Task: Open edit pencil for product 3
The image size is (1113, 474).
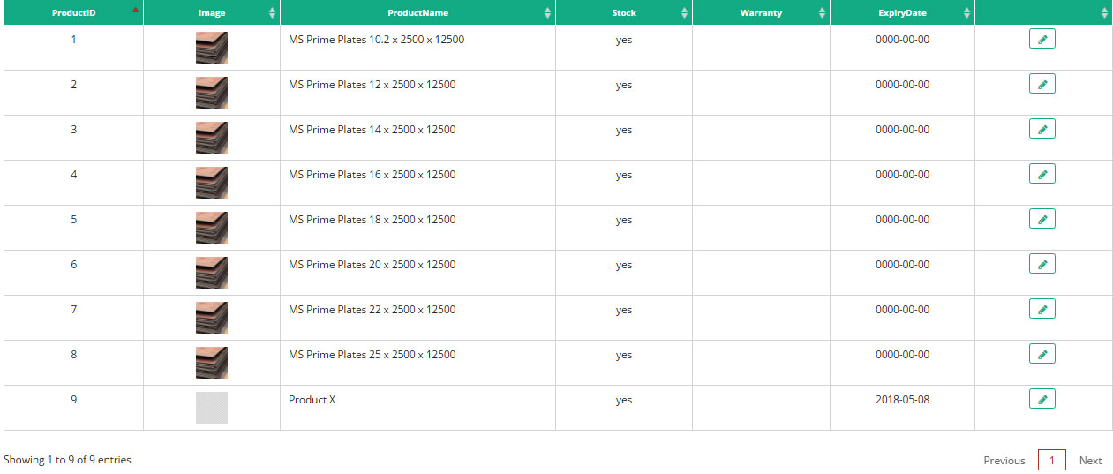Action: tap(1042, 129)
